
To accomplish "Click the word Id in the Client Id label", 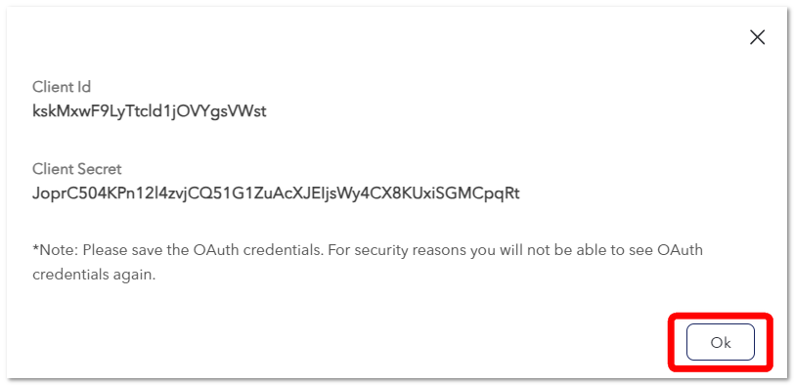I will tap(84, 87).
